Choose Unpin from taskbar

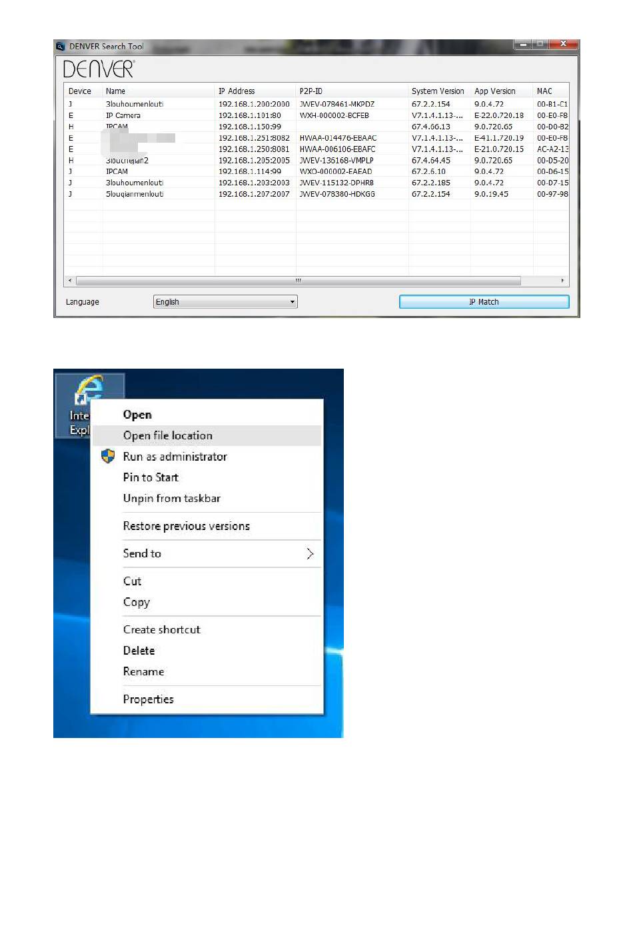(172, 498)
